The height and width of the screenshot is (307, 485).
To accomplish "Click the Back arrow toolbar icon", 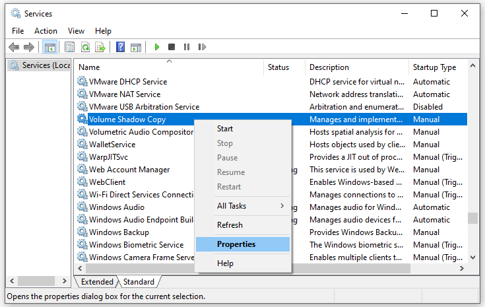I will 14,47.
